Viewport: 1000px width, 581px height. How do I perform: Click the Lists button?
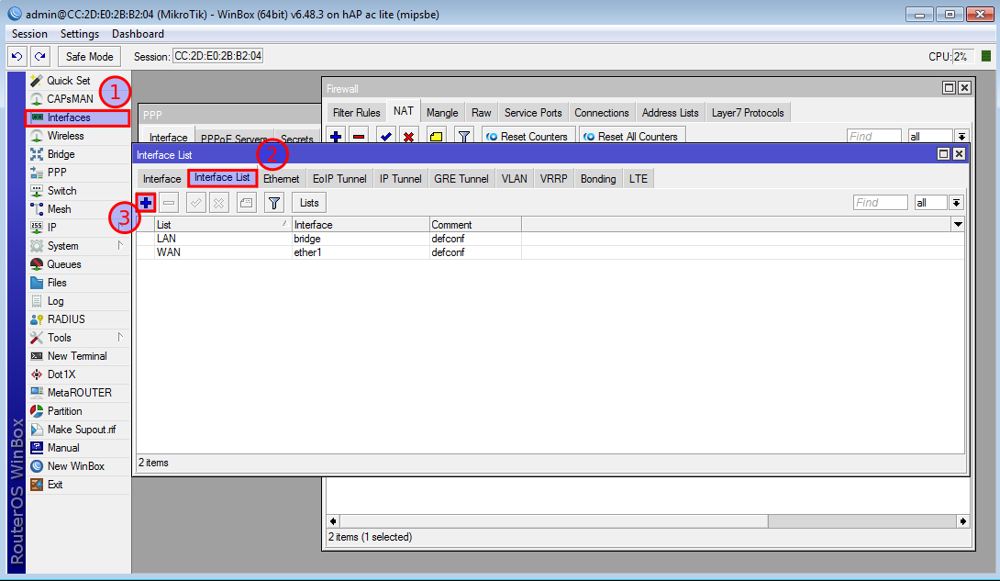coord(309,203)
